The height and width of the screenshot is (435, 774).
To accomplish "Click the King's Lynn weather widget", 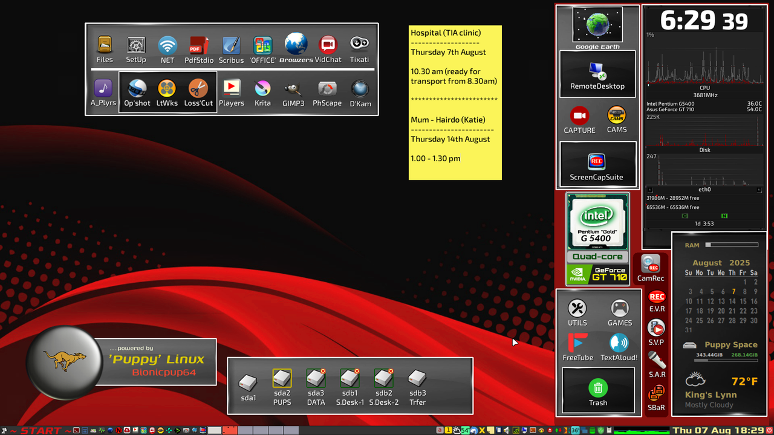I will (x=720, y=391).
